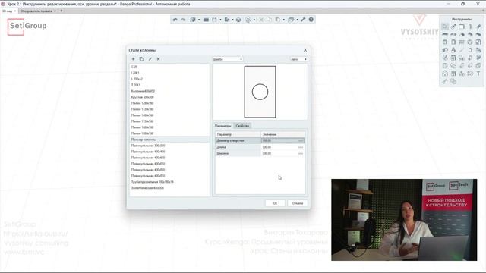Switch to the Свойства tab
This screenshot has width=486, height=273.
(x=242, y=126)
